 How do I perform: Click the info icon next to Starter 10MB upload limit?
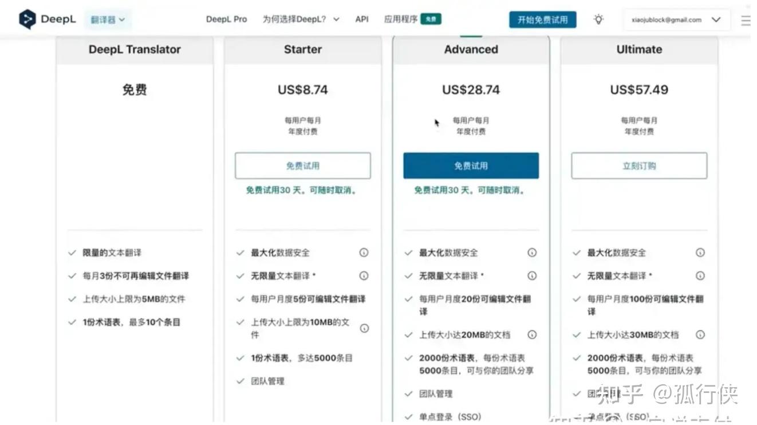click(x=364, y=328)
